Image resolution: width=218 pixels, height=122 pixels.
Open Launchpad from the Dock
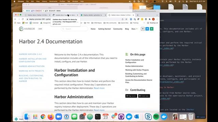tap(35, 117)
